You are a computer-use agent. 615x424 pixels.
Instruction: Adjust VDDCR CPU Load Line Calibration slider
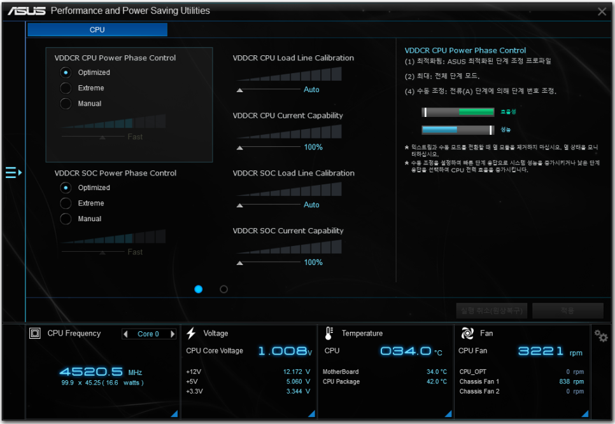pyautogui.click(x=269, y=90)
